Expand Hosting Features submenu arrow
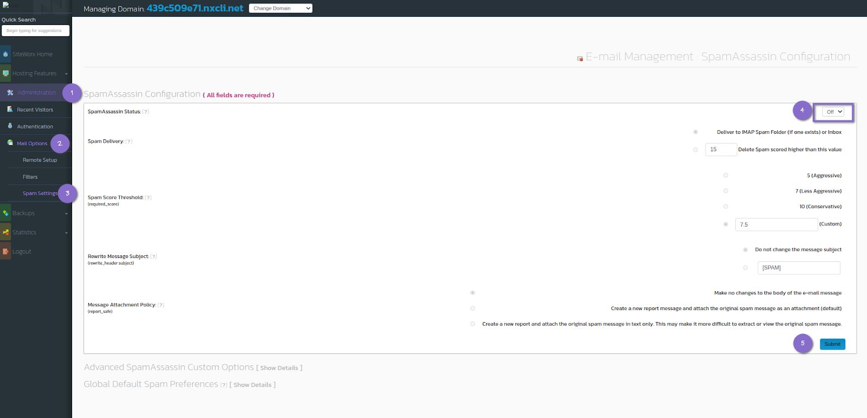This screenshot has height=418, width=867. coord(66,74)
